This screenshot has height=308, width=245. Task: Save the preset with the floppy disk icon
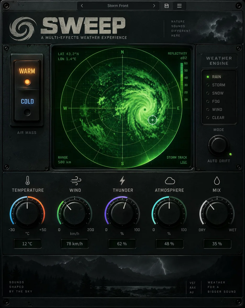click(x=167, y=6)
